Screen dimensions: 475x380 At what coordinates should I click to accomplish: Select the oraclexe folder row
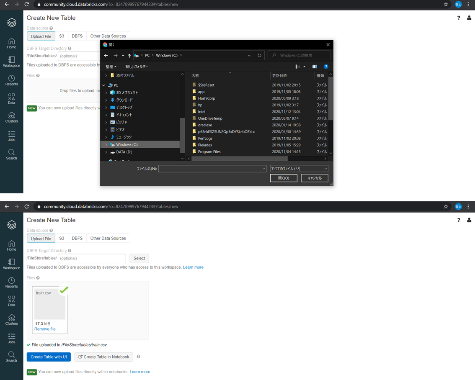205,125
